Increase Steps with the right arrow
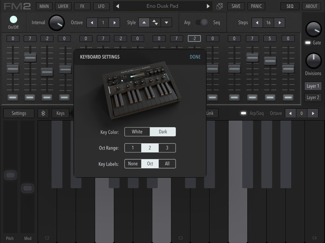Viewport: 325px width, 243px height. (x=280, y=22)
